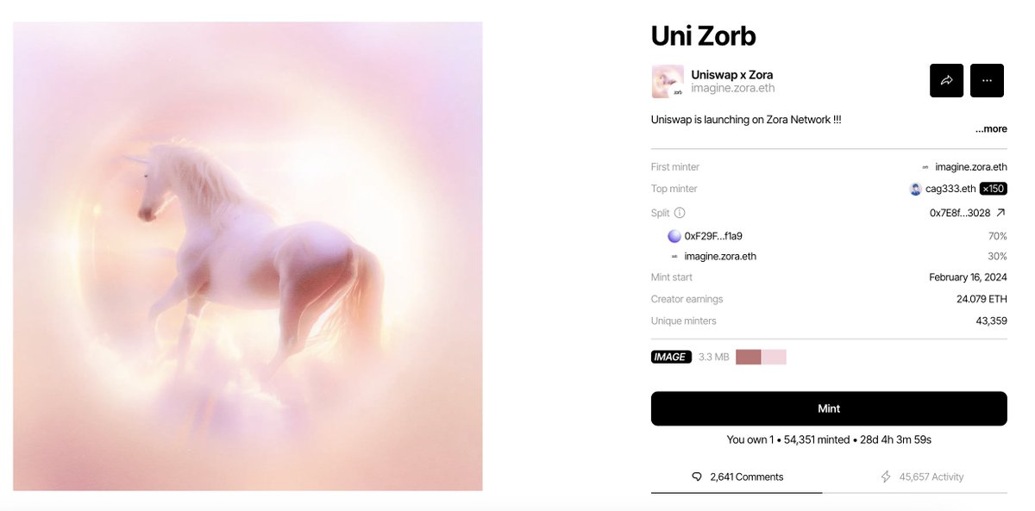Expand description with ...more

pyautogui.click(x=991, y=129)
